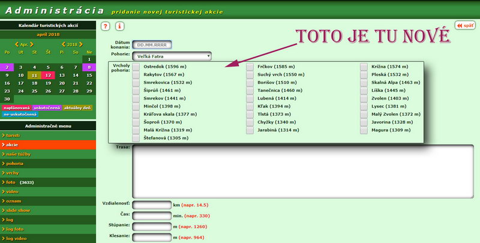Check the Skalná Alpa (1463 m) checkbox
This screenshot has width=480, height=243.
(x=364, y=83)
